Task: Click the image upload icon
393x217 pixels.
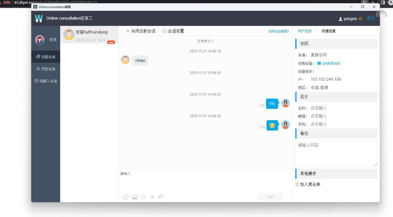Action: point(134,197)
